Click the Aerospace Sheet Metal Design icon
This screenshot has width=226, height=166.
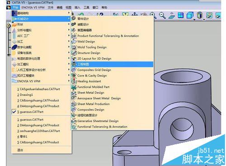pyautogui.click(x=74, y=98)
